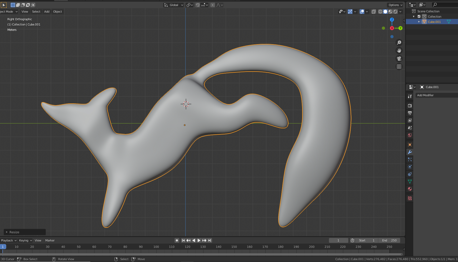
Task: Switch to the Playback menu on the timeline
Action: (8, 240)
